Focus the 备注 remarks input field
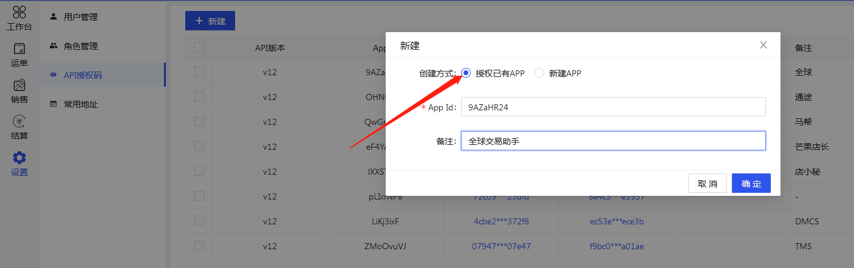 (x=612, y=141)
